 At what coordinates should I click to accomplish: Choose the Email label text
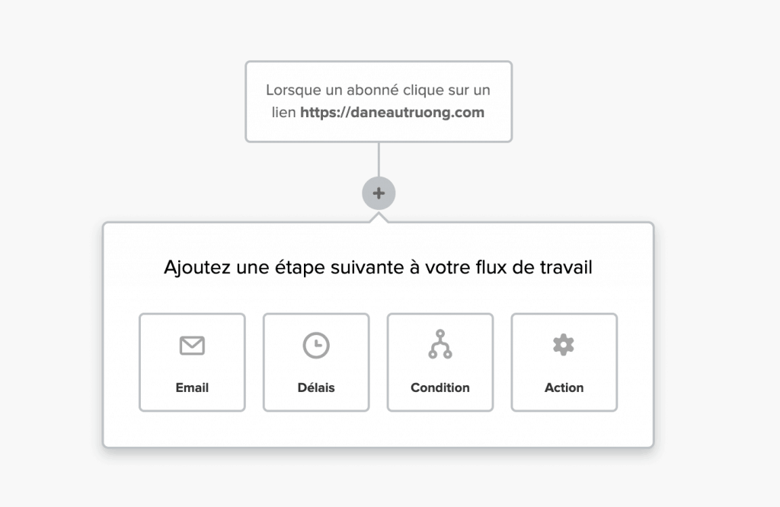tap(192, 387)
